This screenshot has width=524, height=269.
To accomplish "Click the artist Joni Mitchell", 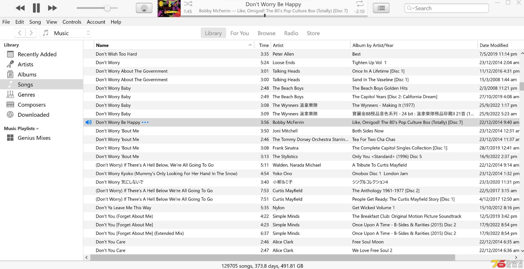I will pyautogui.click(x=285, y=131).
